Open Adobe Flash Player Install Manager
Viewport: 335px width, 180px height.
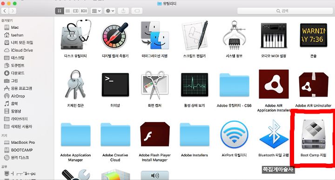coord(154,134)
